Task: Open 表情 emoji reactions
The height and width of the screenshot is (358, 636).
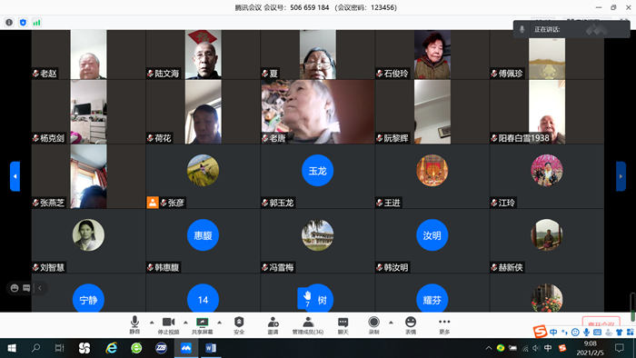Action: click(x=411, y=325)
